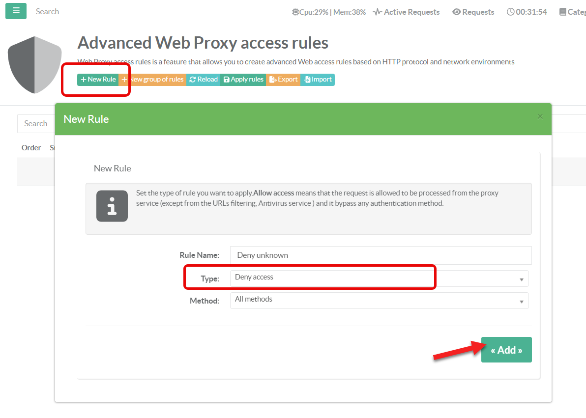The width and height of the screenshot is (586, 418).
Task: Click the info icon in New Rule dialog
Action: point(112,206)
